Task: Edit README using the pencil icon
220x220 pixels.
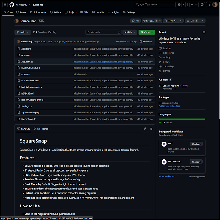Action: (x=145, y=129)
